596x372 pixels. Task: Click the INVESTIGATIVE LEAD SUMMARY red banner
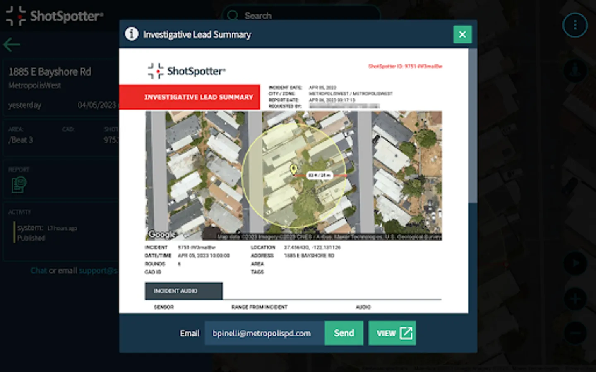click(x=190, y=97)
